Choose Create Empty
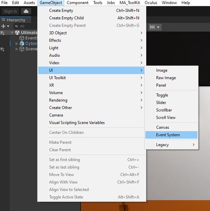The width and height of the screenshot is (210, 211). click(91, 11)
